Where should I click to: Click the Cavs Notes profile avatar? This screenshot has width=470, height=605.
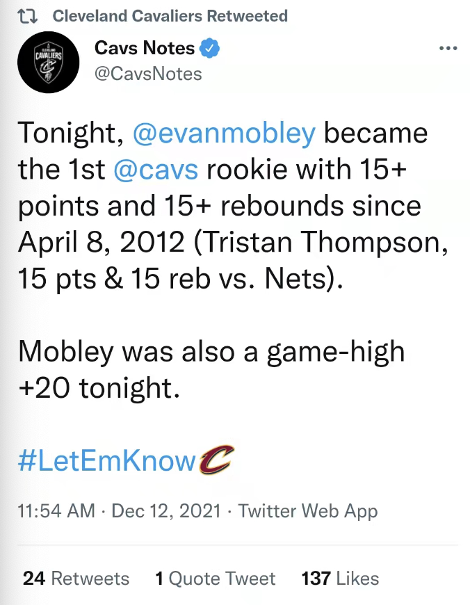coord(48,62)
